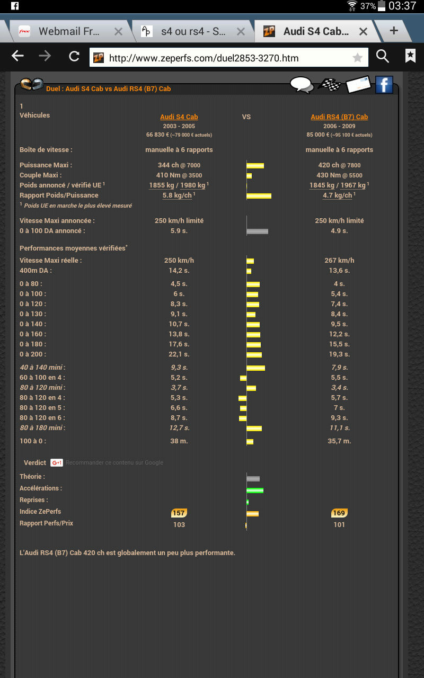The image size is (424, 678).
Task: Tap the zeperfs.com URL field
Action: coord(228,57)
